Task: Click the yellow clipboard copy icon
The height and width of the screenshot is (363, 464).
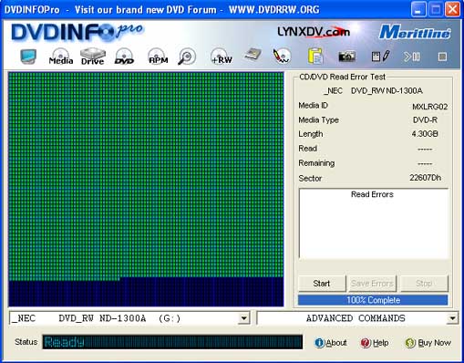Action: (x=315, y=57)
